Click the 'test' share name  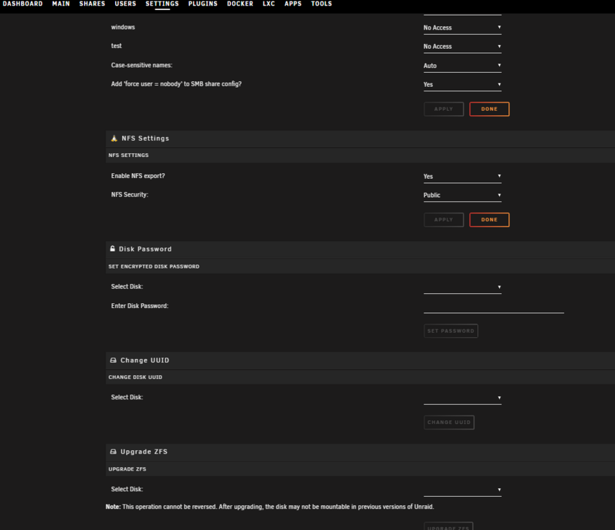pos(117,46)
